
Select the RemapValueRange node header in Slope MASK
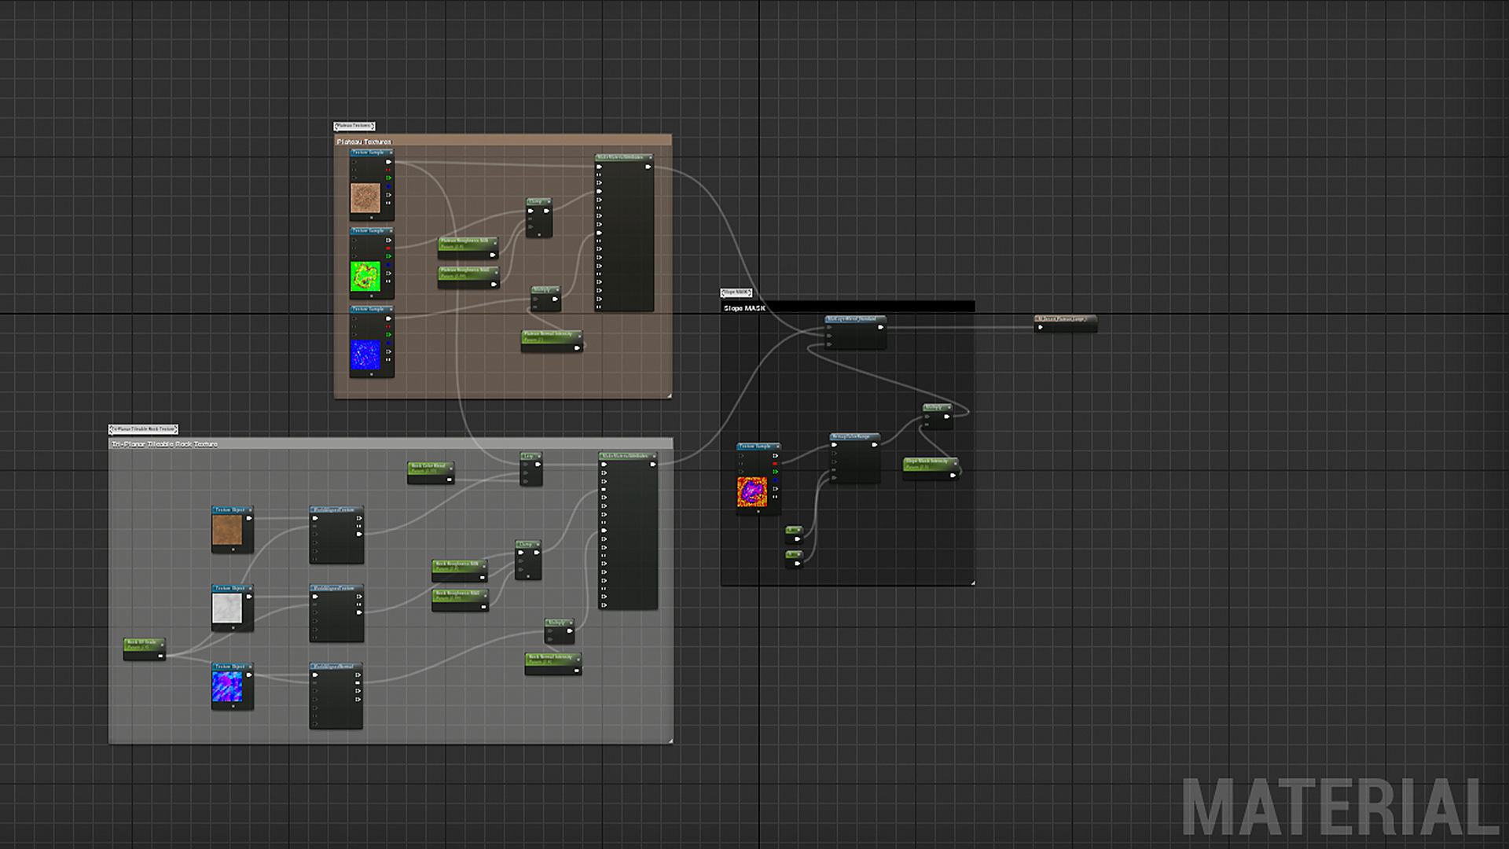click(852, 436)
